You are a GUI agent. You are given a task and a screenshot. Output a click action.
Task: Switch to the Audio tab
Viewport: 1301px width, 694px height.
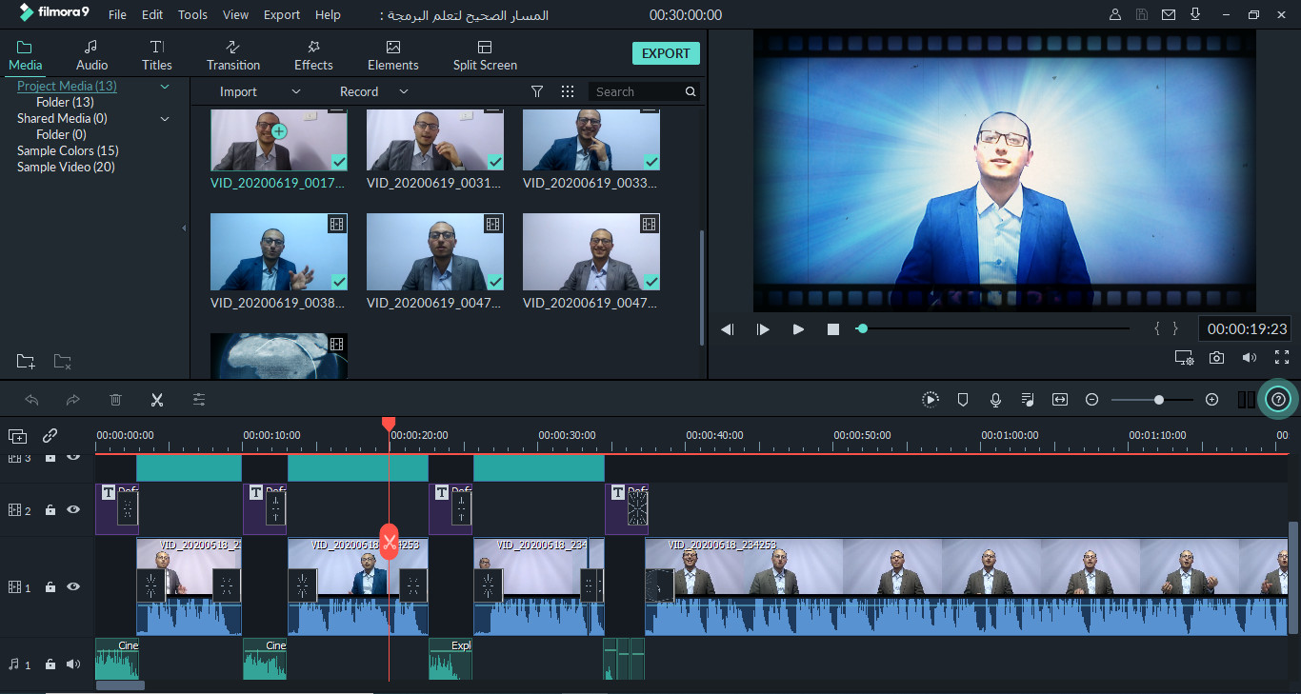(x=91, y=53)
